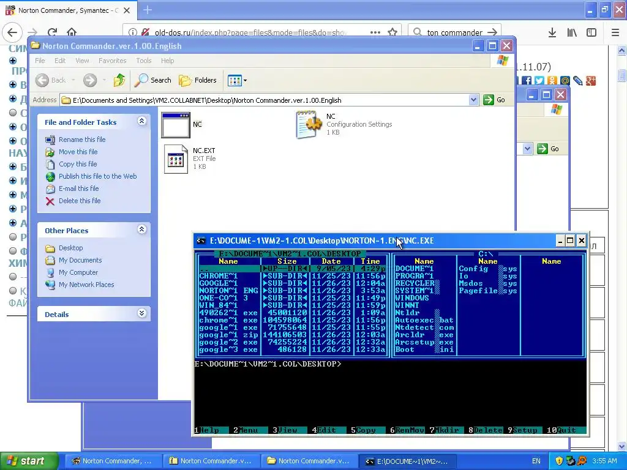Select NORTON~1 ENG row in left panel

292,291
